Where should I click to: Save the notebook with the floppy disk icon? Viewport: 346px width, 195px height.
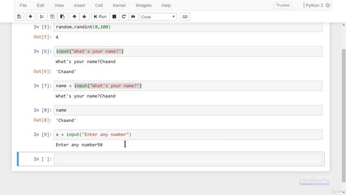(x=19, y=17)
